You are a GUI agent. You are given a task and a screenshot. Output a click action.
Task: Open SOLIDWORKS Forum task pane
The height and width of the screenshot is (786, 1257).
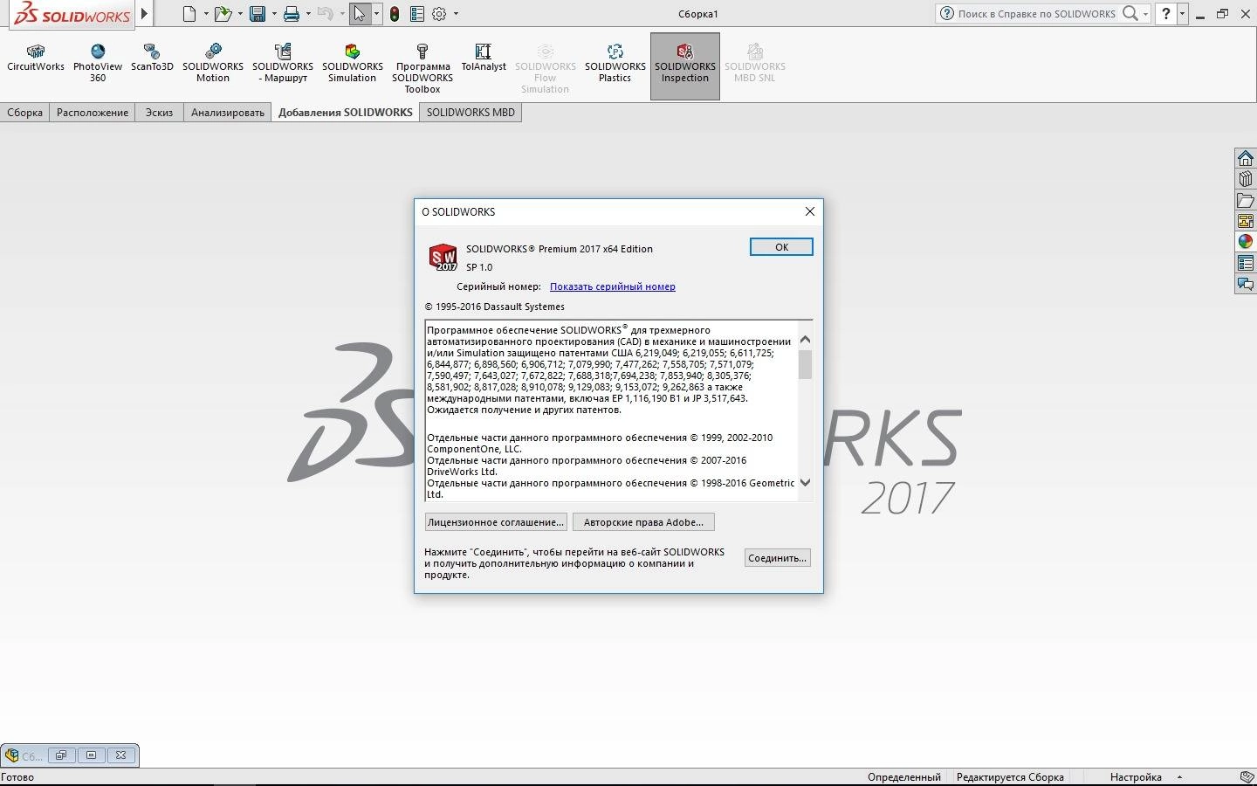tap(1246, 284)
